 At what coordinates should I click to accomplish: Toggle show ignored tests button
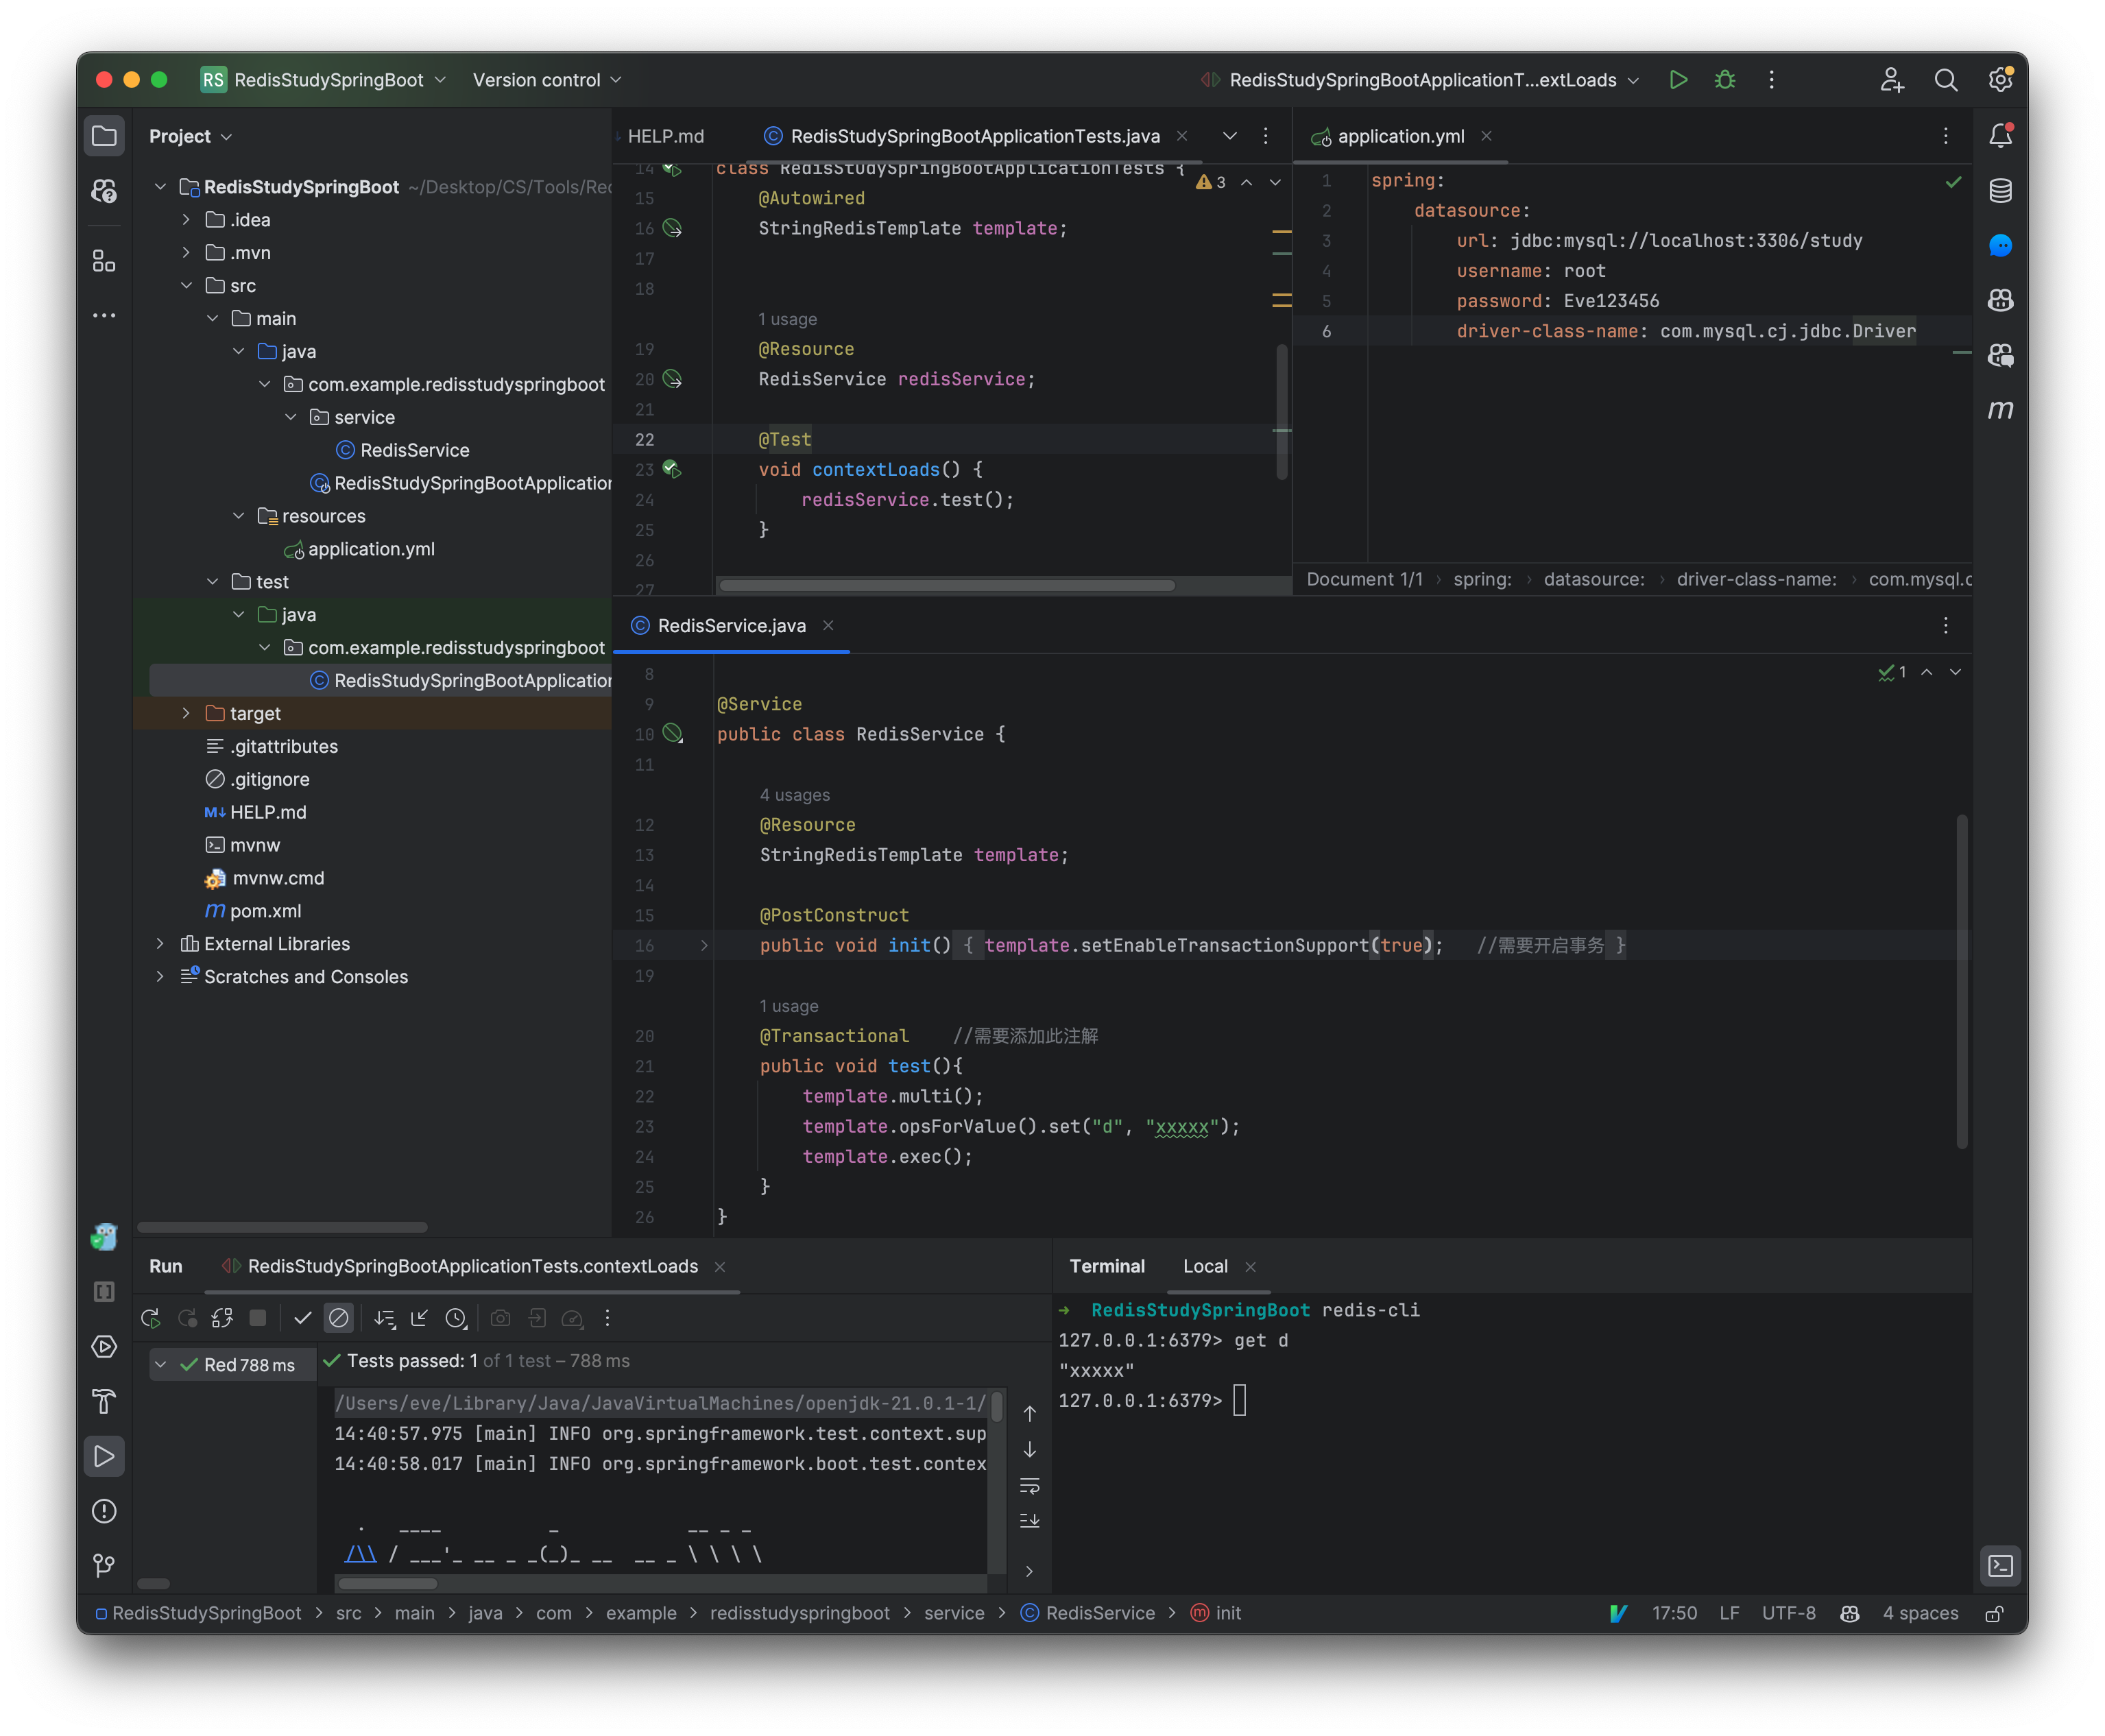click(339, 1318)
